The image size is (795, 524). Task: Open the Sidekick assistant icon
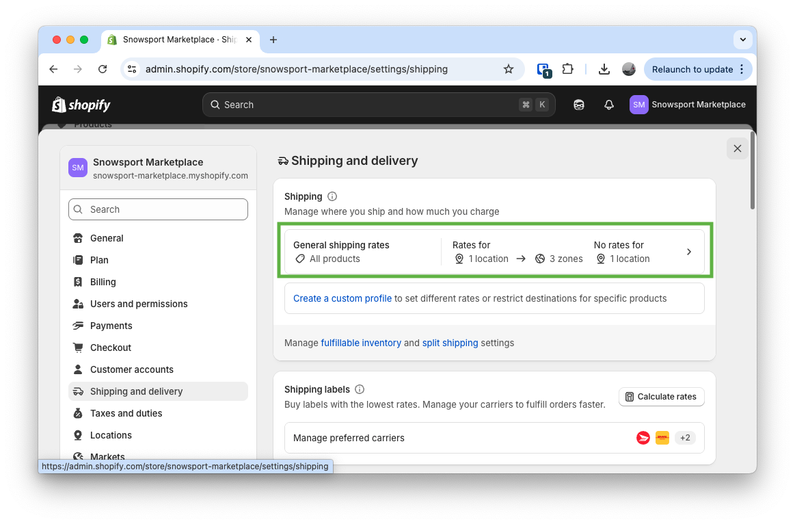[578, 104]
